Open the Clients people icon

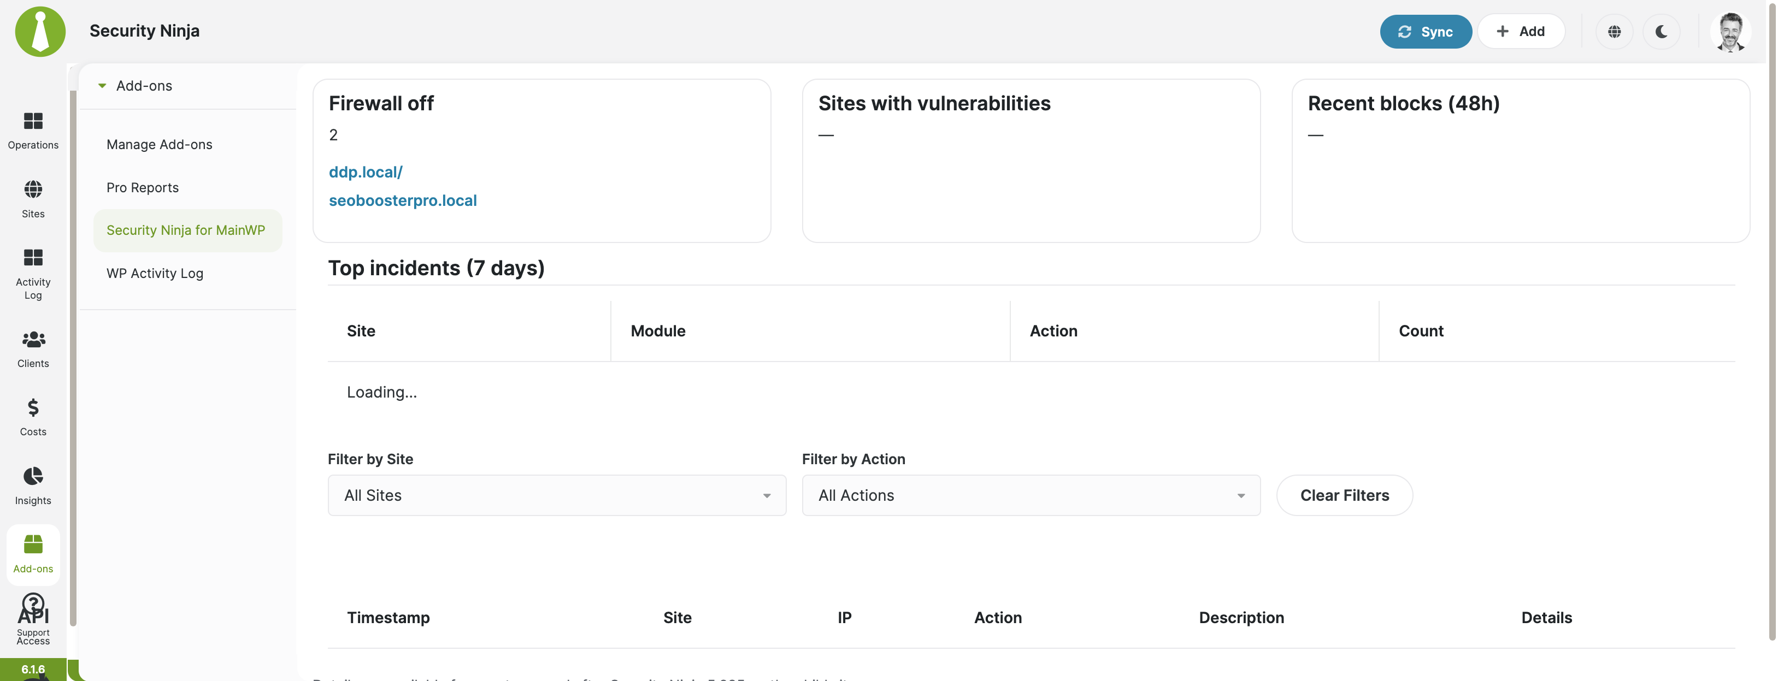tap(33, 340)
